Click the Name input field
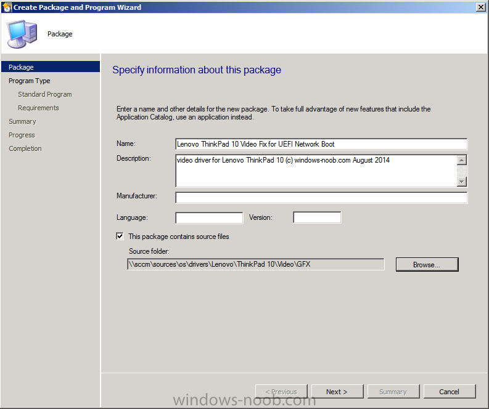The image size is (489, 409). click(321, 144)
